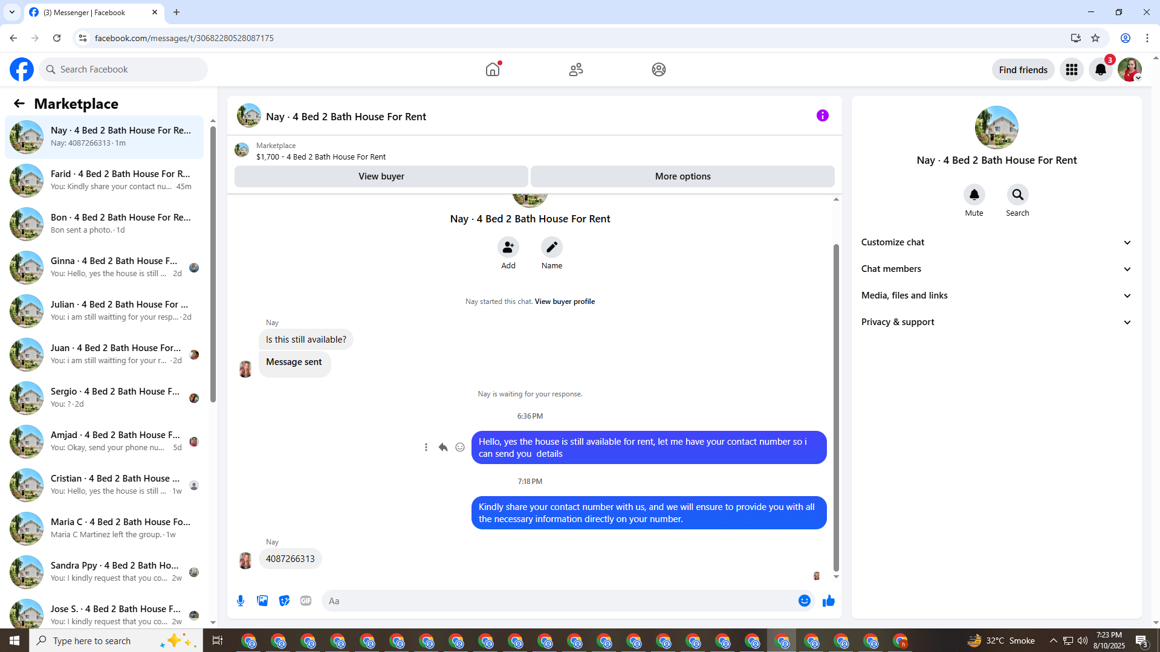
Task: Expand Media, files and links section
Action: [x=996, y=295]
